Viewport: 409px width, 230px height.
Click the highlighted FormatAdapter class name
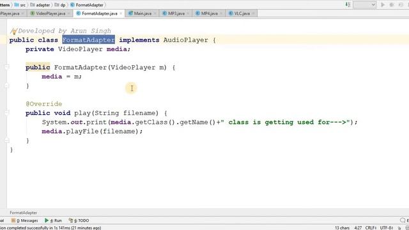(x=88, y=40)
